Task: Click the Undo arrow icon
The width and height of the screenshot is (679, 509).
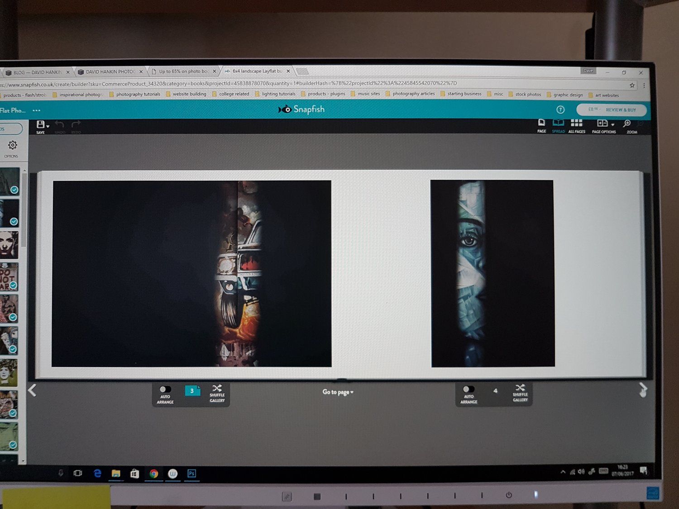Action: [x=59, y=124]
